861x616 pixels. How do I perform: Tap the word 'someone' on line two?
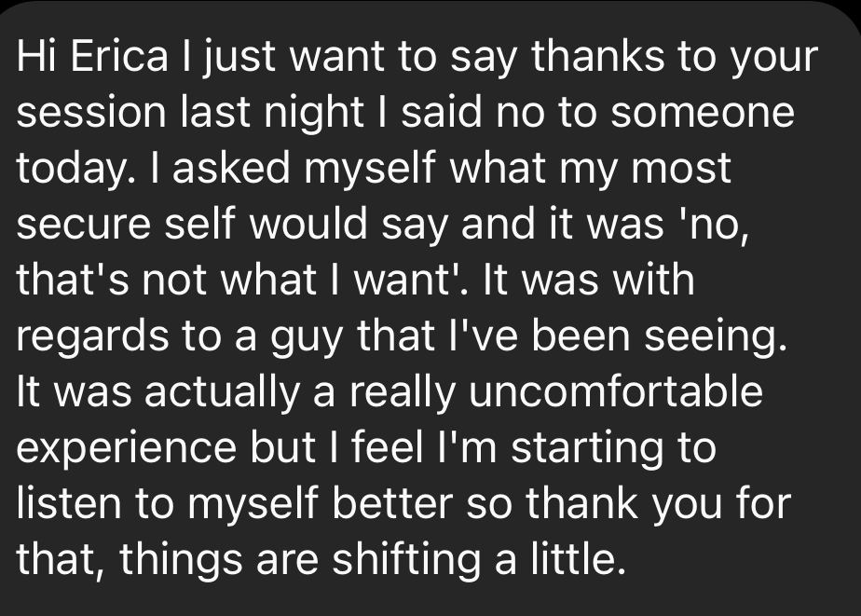[x=703, y=112]
